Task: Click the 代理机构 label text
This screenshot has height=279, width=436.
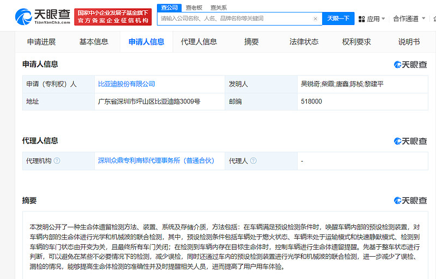Action: (x=39, y=160)
